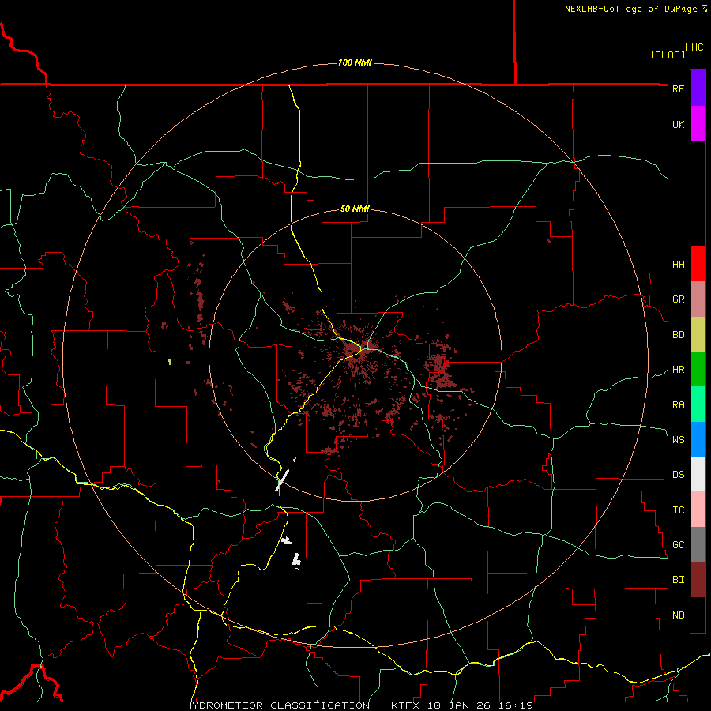This screenshot has height=711, width=711.
Task: Pick the HR green legend swatch
Action: [698, 370]
